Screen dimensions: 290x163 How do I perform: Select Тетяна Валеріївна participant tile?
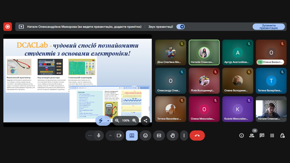[x=271, y=81]
